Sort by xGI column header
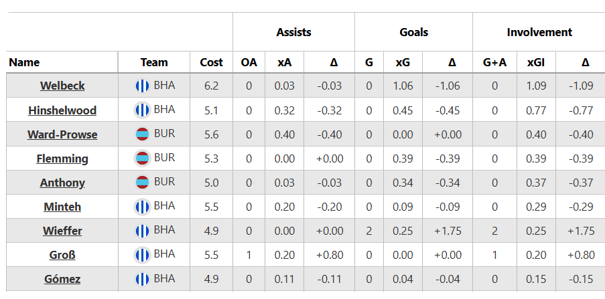Image resolution: width=605 pixels, height=299 pixels. tap(535, 62)
